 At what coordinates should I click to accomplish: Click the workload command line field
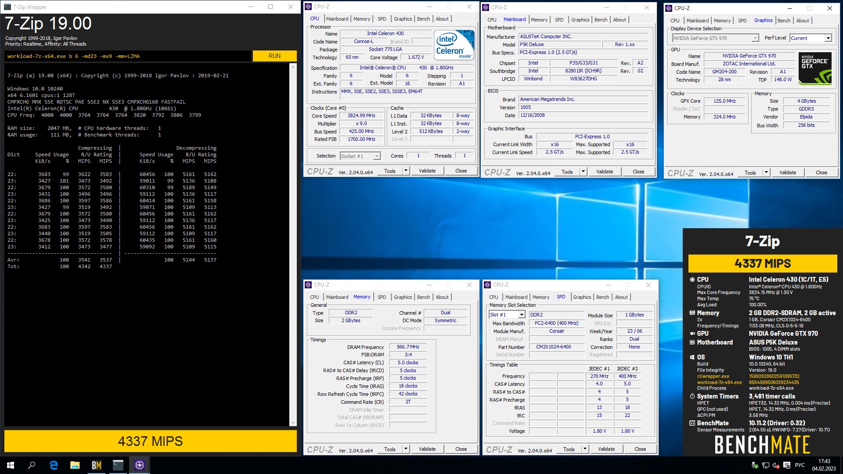pos(128,56)
